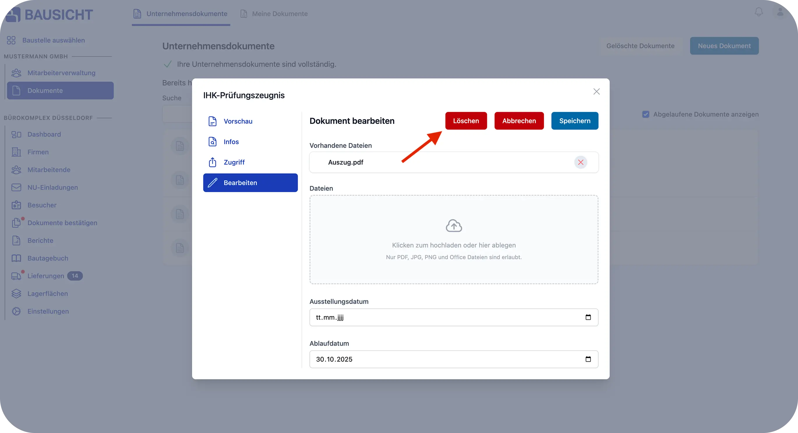This screenshot has width=798, height=433.
Task: Open the Zugriff section
Action: [x=250, y=162]
